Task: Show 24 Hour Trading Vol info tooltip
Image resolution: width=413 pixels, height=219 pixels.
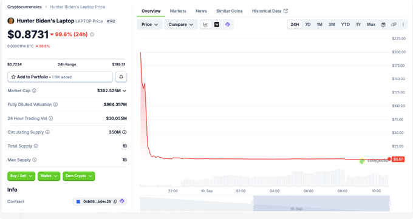Action: (x=51, y=118)
